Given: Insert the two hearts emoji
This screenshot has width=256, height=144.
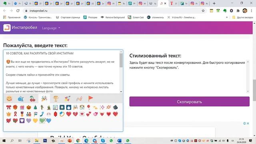Looking at the screenshot, I should click(89, 114).
